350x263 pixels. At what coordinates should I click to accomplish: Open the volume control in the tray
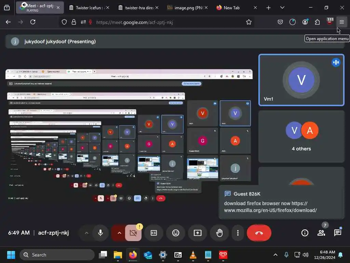[x=306, y=255]
